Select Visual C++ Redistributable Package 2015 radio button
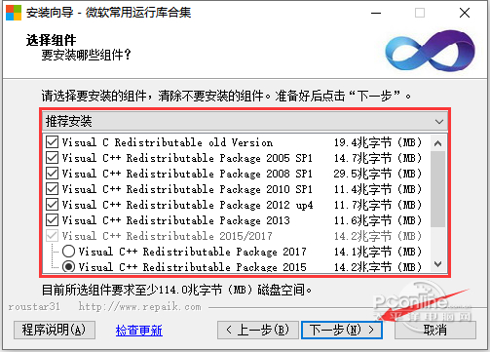This screenshot has height=352, width=490. [68, 267]
